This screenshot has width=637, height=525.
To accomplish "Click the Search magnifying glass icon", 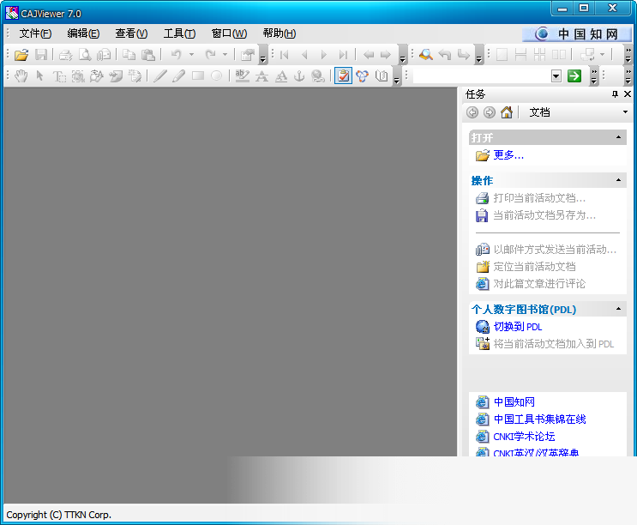I will [x=426, y=54].
